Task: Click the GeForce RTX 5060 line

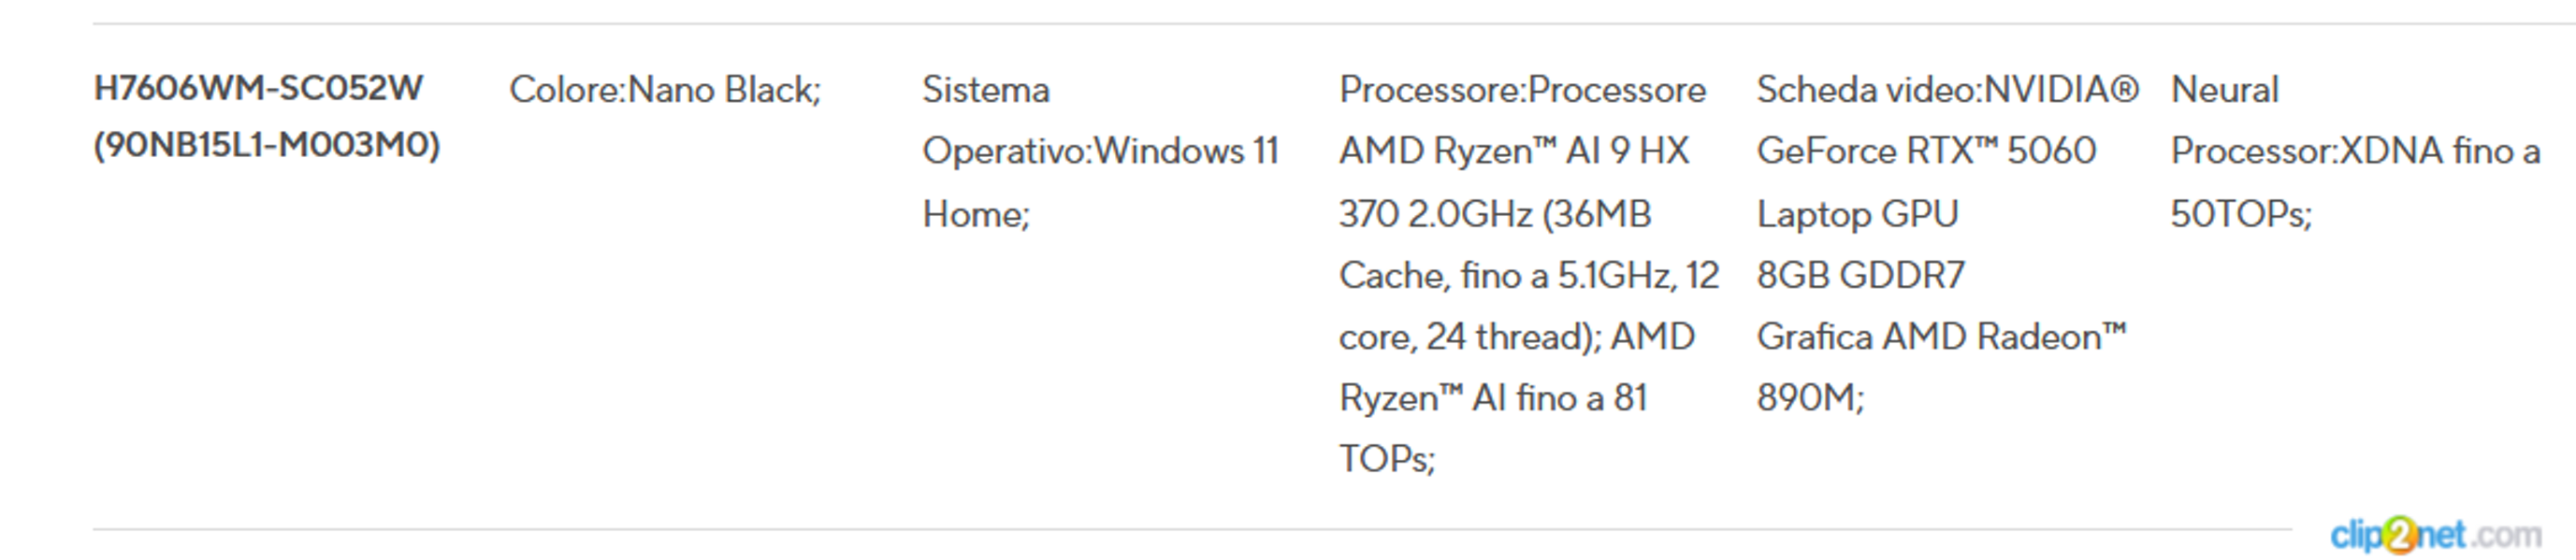Action: (x=1925, y=151)
